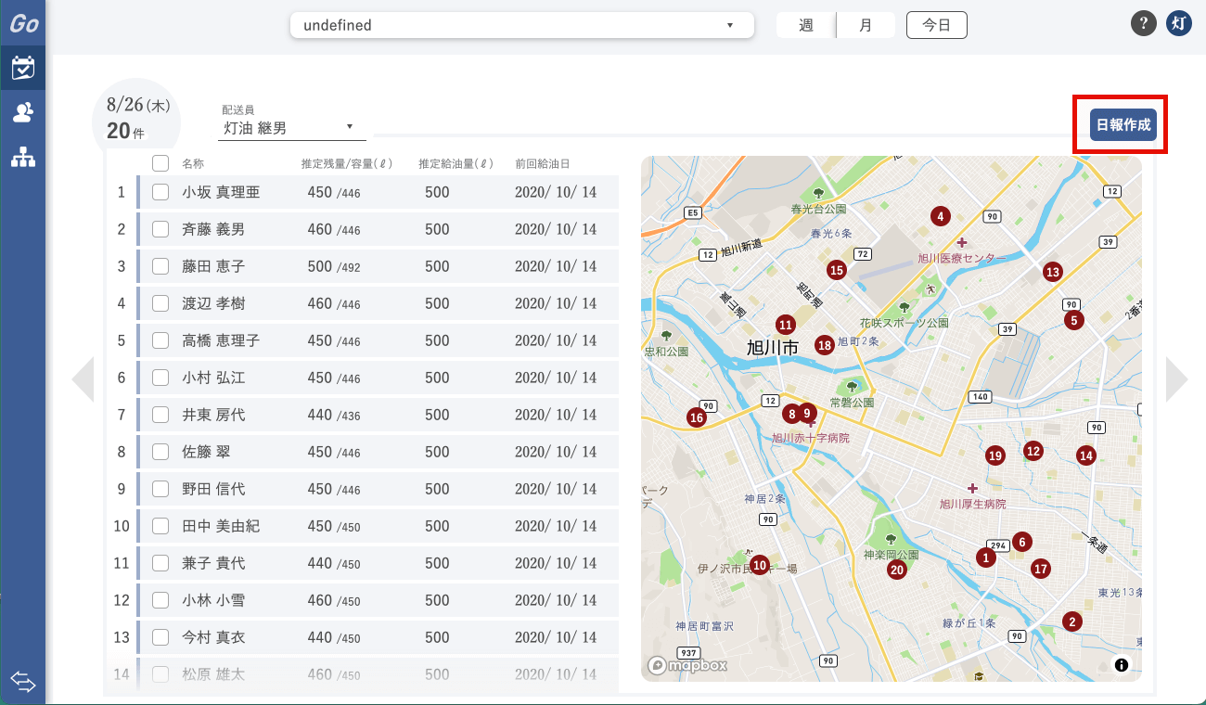The image size is (1206, 705).
Task: Open the schedule calendar sidebar icon
Action: 23,68
